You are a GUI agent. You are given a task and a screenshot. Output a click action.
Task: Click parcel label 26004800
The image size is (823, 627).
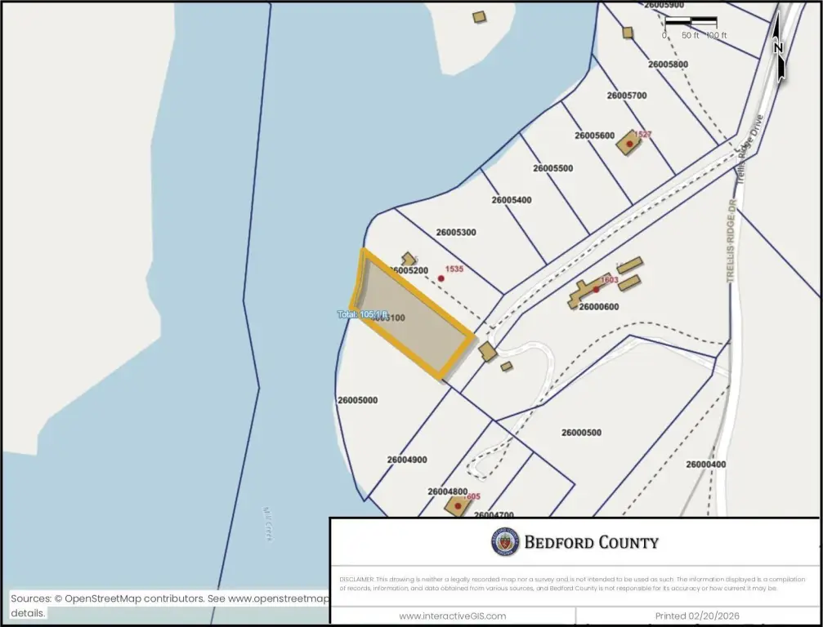click(447, 491)
